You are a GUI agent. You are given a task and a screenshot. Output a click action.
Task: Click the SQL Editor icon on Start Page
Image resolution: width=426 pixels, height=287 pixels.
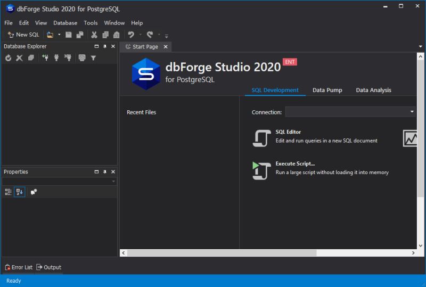[261, 138]
